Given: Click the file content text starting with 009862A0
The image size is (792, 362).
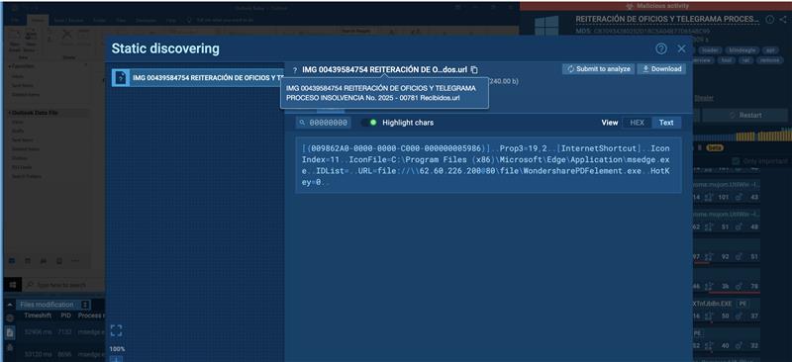Looking at the screenshot, I should [488, 165].
